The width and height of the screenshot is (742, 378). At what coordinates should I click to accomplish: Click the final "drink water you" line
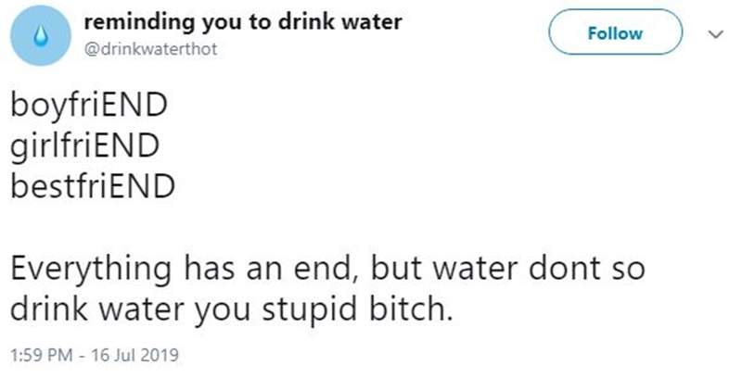[x=232, y=307]
